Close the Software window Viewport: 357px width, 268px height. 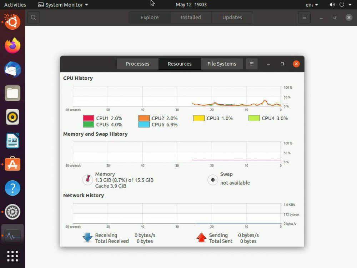349,17
